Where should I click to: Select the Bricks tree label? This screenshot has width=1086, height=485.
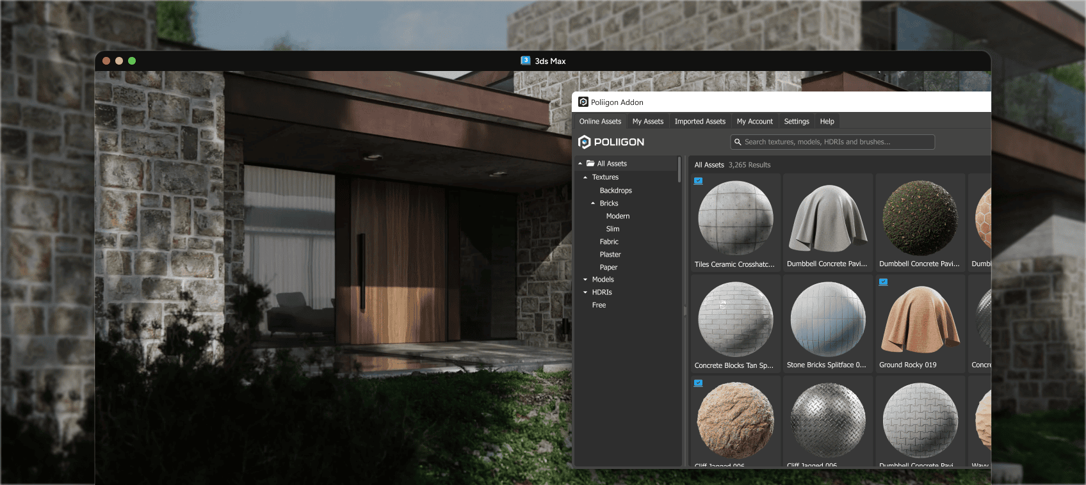pos(609,203)
